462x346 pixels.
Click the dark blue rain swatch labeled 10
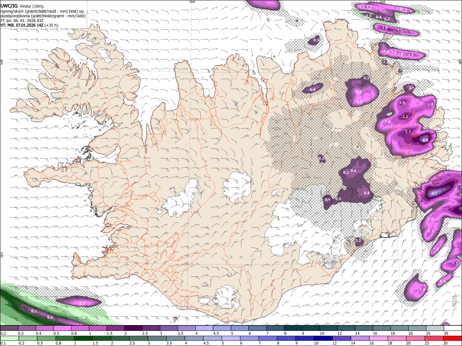(323, 338)
